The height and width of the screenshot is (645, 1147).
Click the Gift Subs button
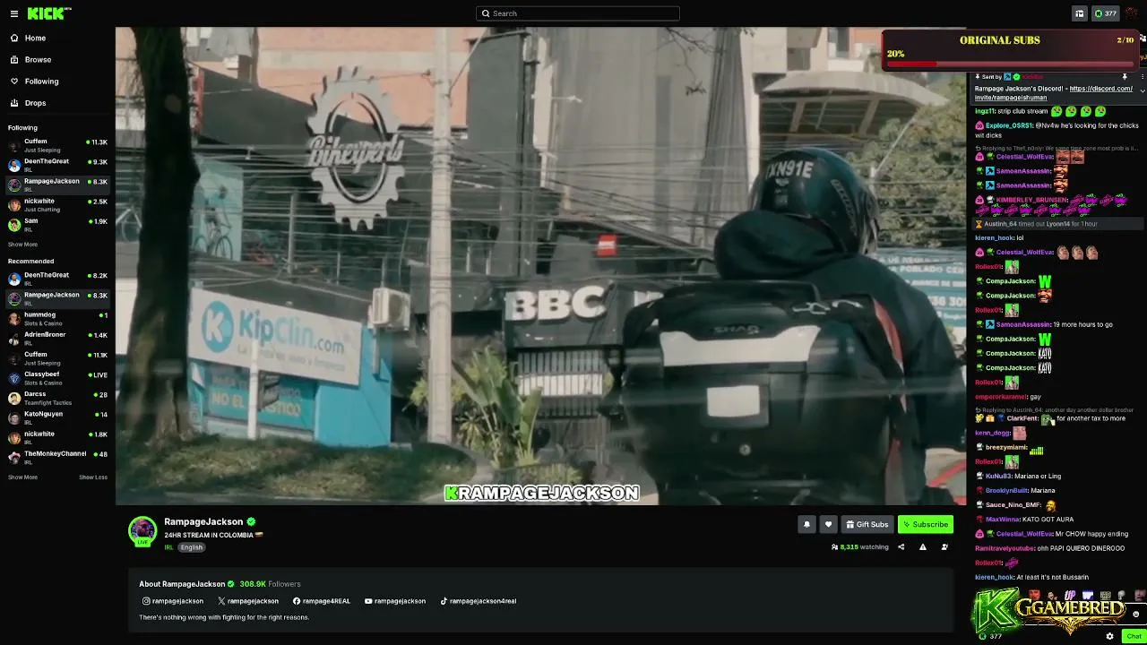(x=867, y=525)
